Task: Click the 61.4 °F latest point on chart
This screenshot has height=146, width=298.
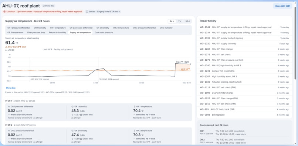Action: [x=190, y=64]
